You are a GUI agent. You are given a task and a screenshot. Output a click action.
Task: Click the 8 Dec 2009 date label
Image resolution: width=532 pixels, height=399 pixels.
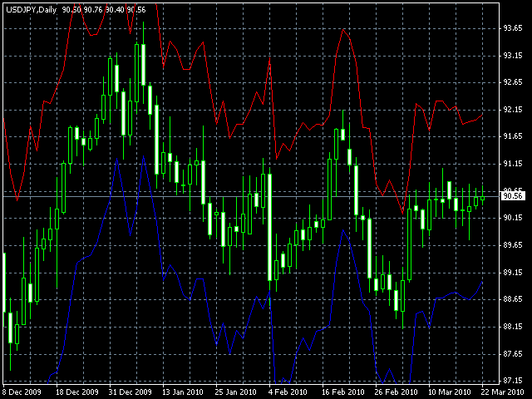[x=22, y=392]
